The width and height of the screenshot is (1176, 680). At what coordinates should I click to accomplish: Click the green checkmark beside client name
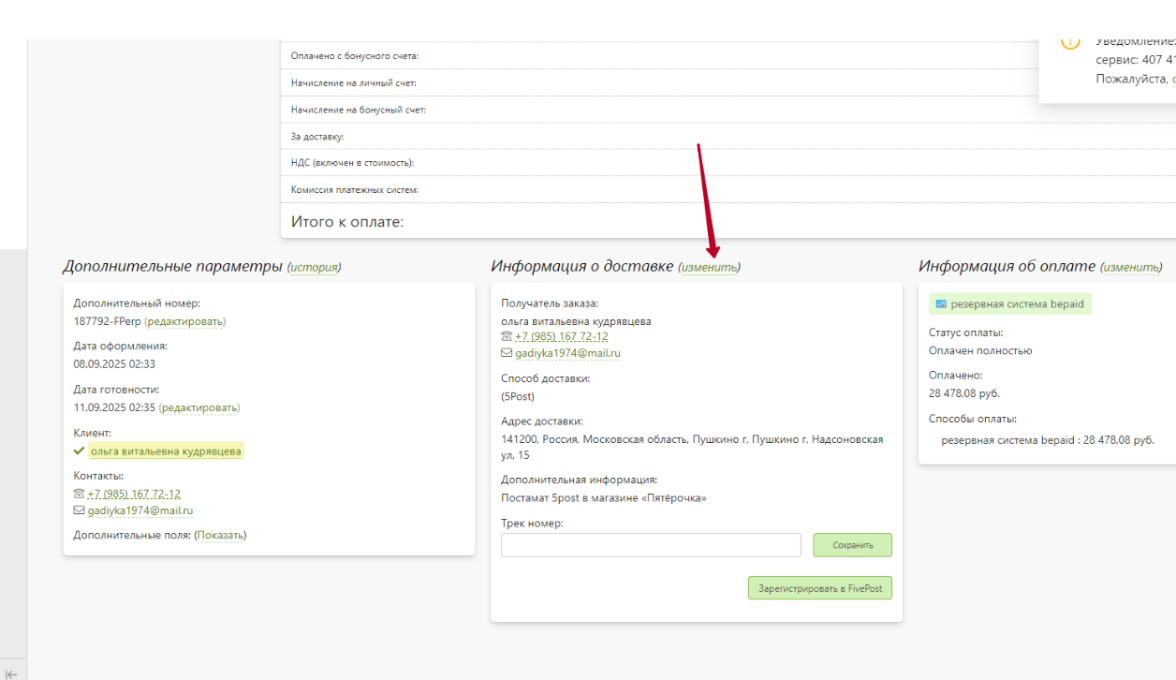pyautogui.click(x=80, y=451)
